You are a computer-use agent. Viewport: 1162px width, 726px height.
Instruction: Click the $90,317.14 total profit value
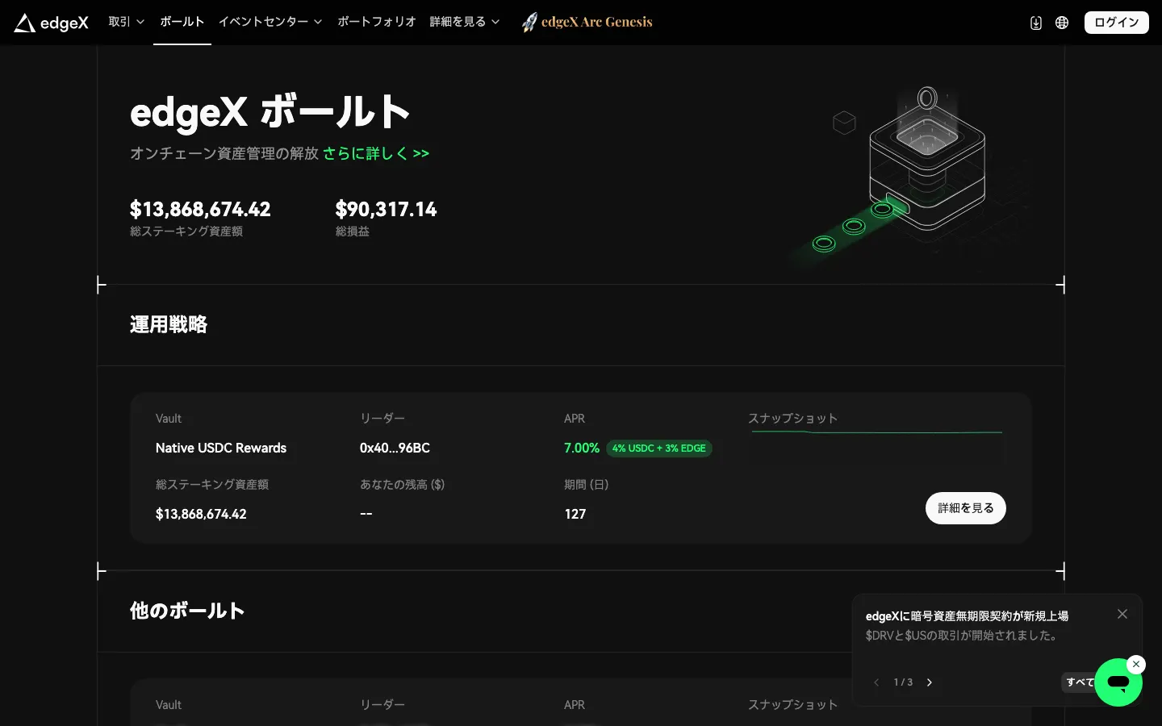[386, 210]
